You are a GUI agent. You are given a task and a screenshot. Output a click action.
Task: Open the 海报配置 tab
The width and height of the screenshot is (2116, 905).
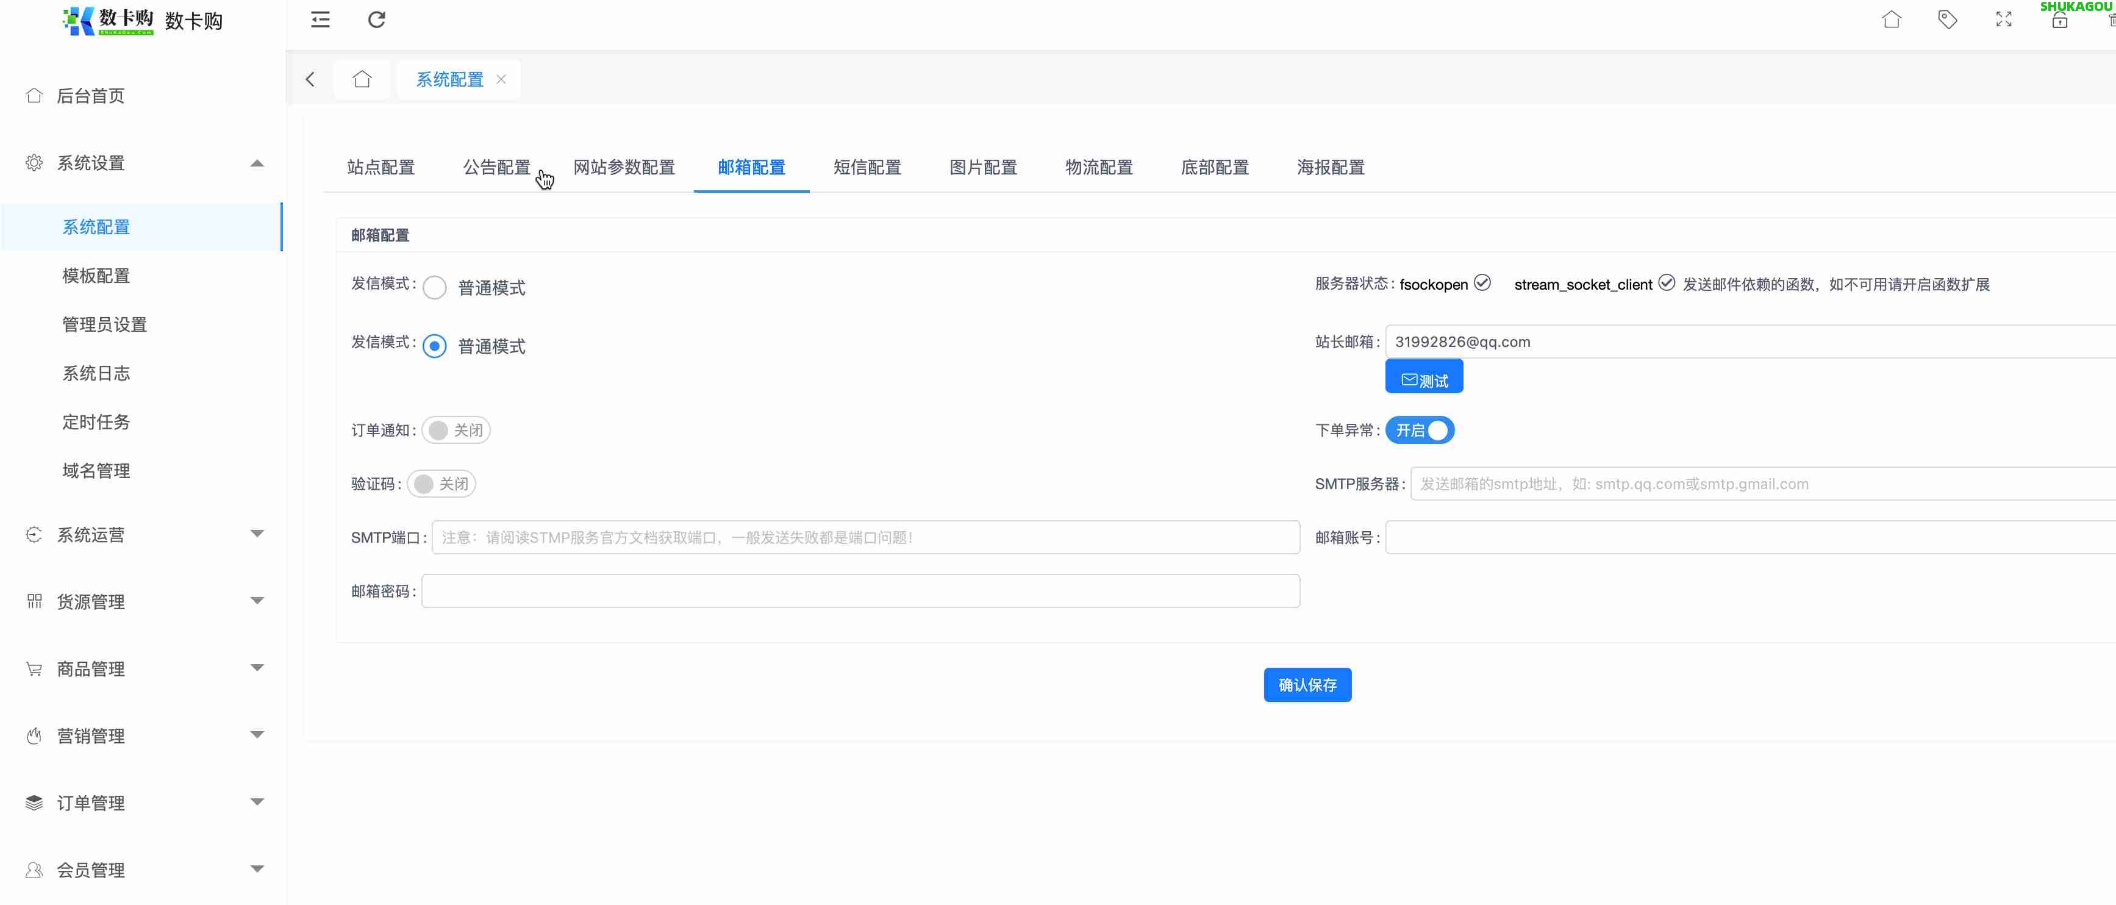pyautogui.click(x=1329, y=166)
